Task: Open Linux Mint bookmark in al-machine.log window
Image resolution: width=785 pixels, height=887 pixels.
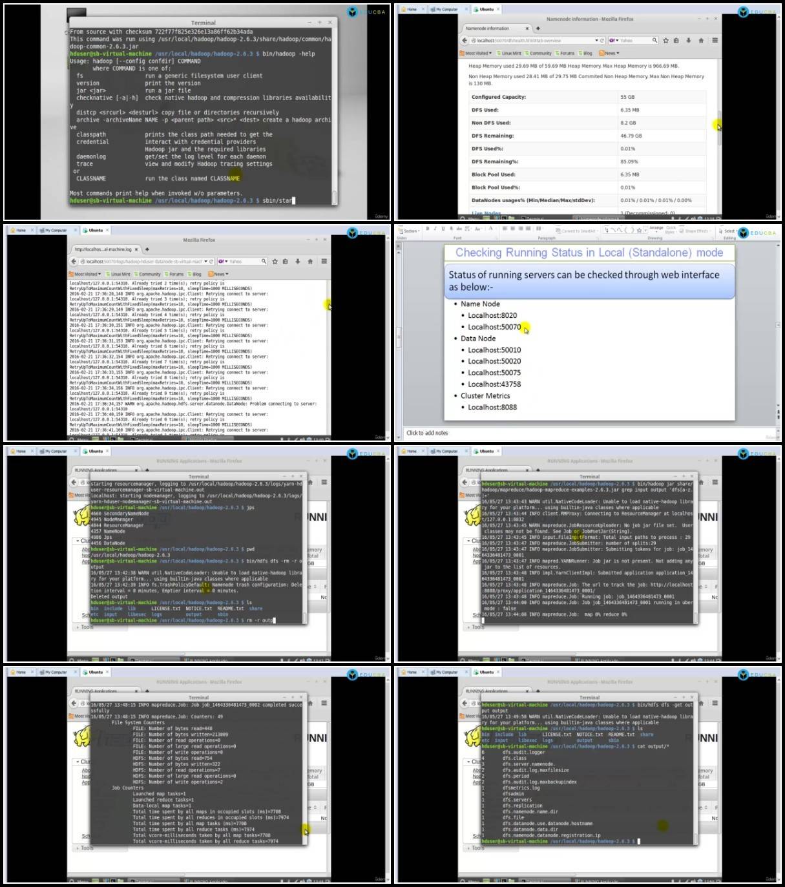Action: (118, 274)
